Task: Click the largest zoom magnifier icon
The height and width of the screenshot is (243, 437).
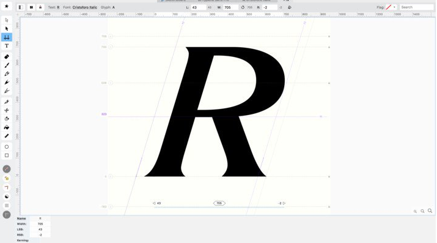Action: coord(430,211)
